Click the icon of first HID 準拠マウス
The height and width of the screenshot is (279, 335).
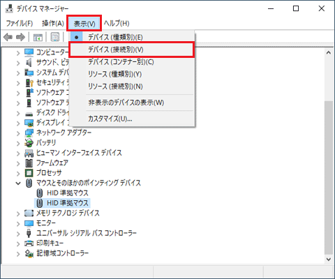point(40,193)
